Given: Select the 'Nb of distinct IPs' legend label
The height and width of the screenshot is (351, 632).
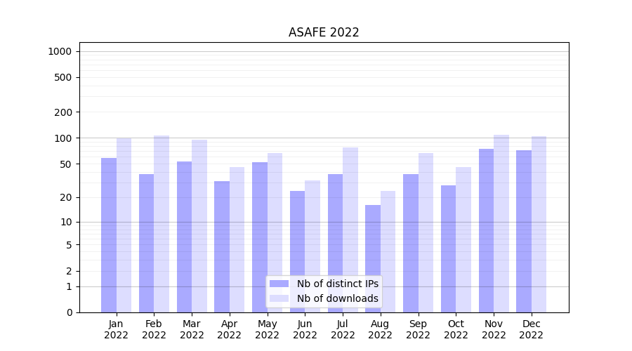Looking at the screenshot, I should tap(337, 284).
